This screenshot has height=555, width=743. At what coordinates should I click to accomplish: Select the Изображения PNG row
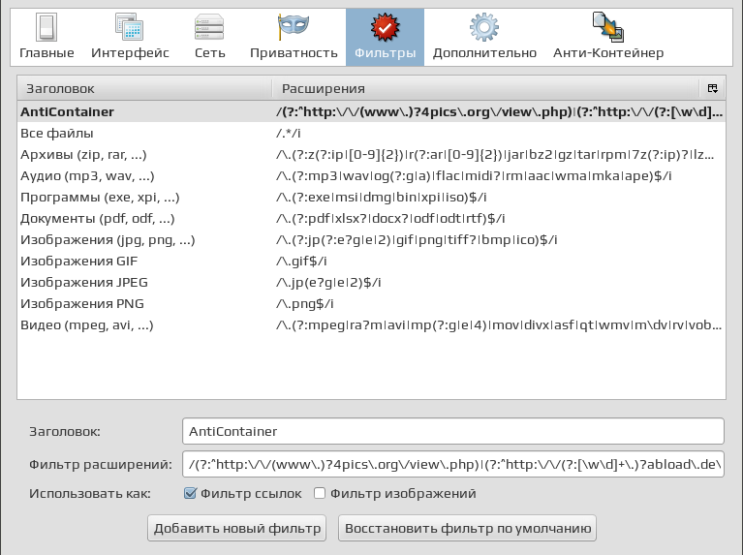(371, 304)
